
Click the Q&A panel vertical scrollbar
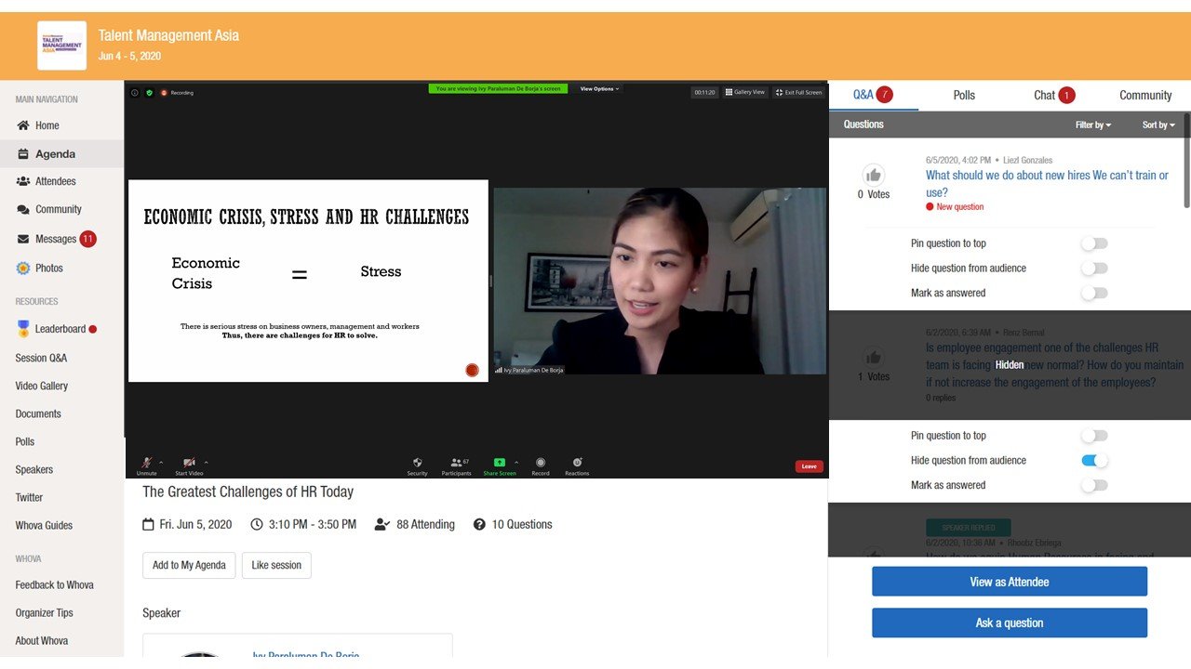coord(1186,172)
